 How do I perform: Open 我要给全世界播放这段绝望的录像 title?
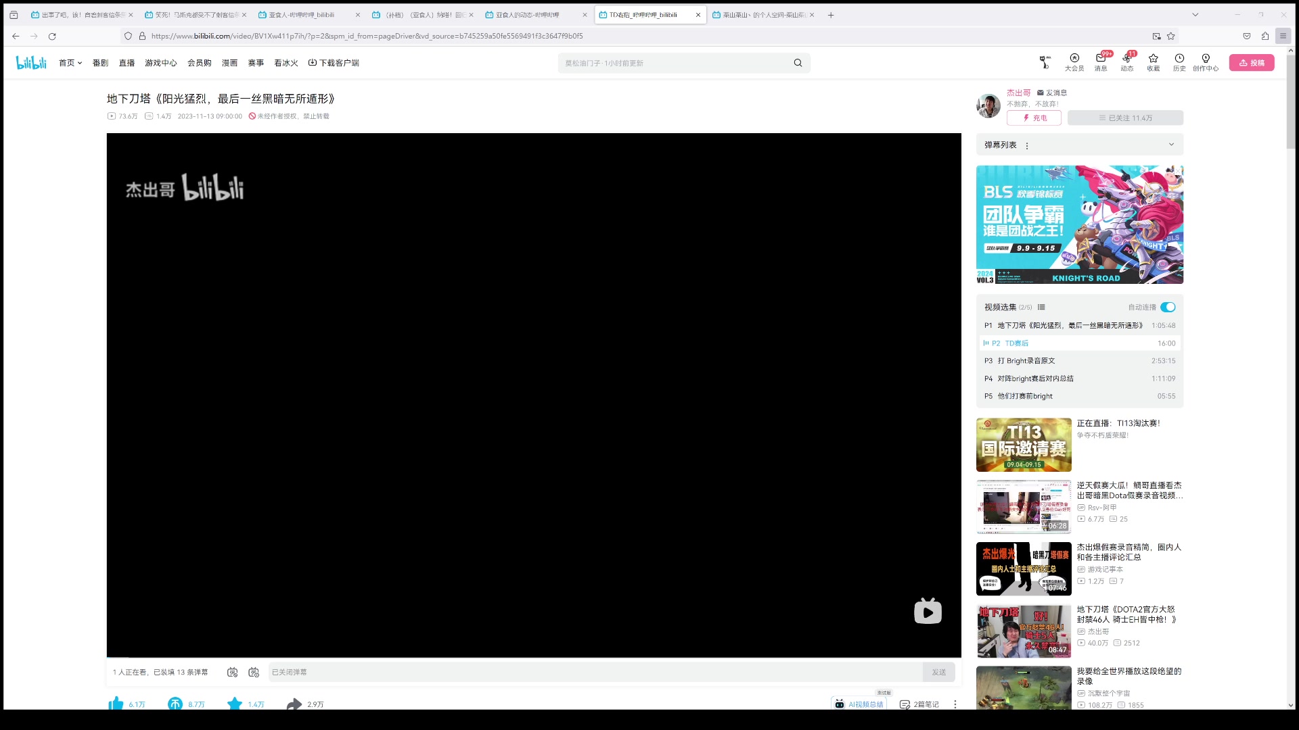(x=1129, y=676)
